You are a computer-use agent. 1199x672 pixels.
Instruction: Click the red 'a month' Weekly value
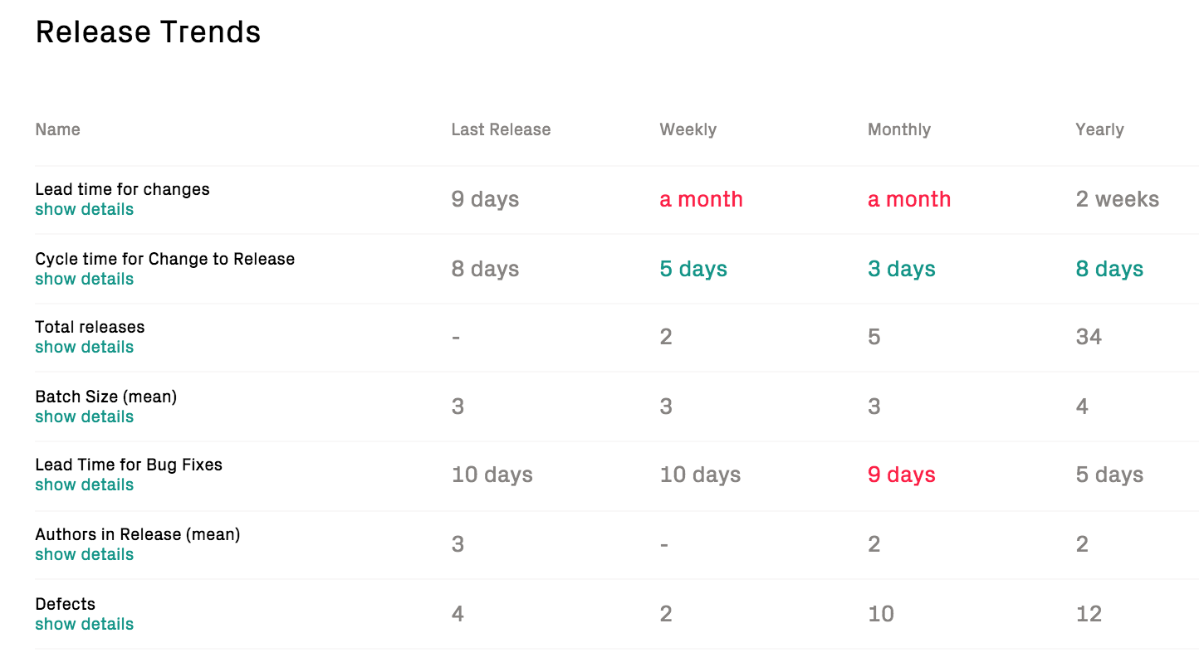click(x=701, y=199)
